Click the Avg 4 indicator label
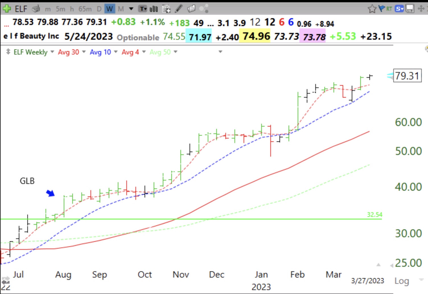The height and width of the screenshot is (294, 428). click(130, 52)
